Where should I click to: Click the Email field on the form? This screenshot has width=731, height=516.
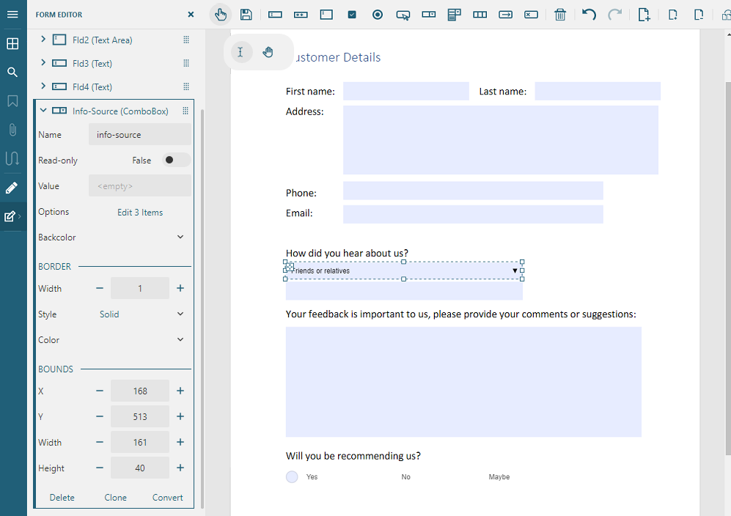[473, 215]
